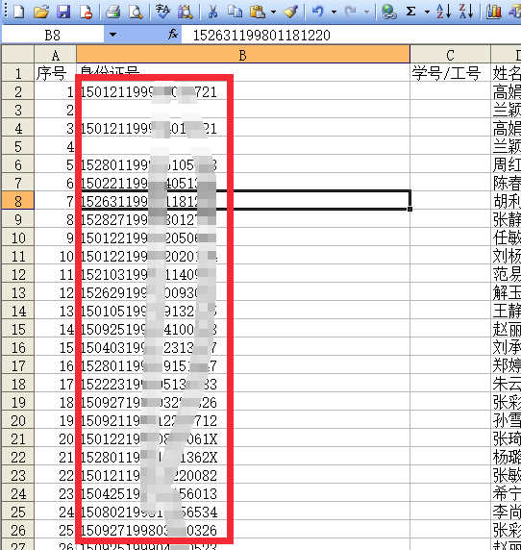Sort descending Z to A
This screenshot has height=550, width=521.
(x=466, y=12)
